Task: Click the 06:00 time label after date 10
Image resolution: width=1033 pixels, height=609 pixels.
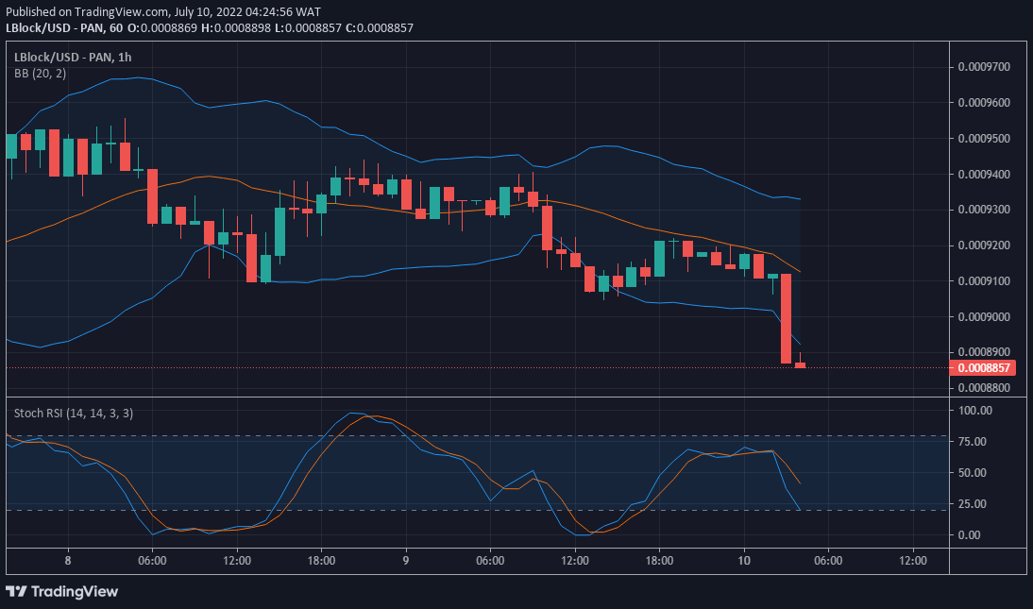Action: 828,560
